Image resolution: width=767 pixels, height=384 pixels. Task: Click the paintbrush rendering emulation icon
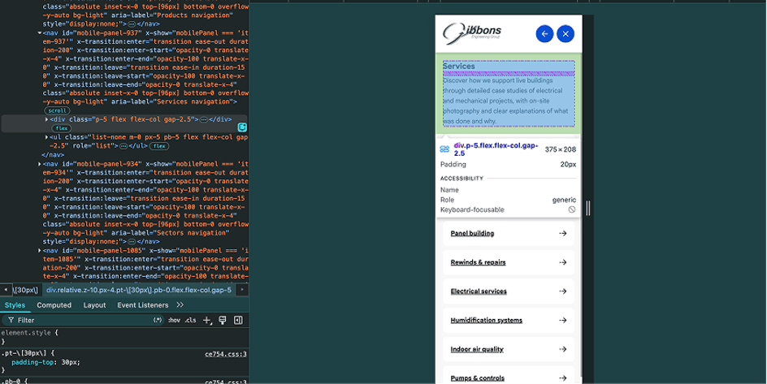[223, 321]
